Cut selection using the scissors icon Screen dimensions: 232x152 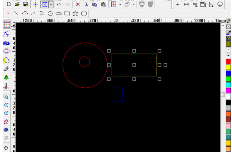[87, 5]
